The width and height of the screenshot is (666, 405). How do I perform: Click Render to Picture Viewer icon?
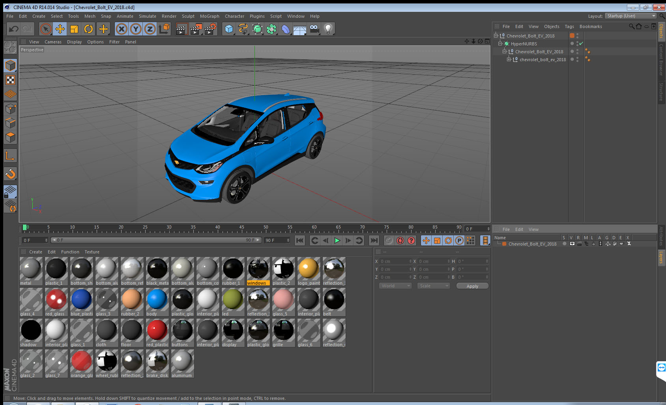[196, 29]
